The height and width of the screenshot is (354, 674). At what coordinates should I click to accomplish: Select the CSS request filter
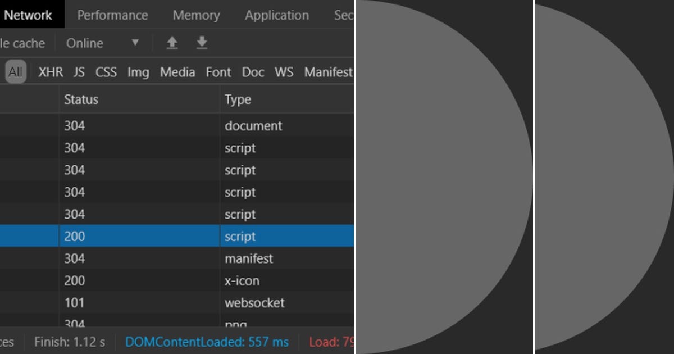(x=106, y=72)
